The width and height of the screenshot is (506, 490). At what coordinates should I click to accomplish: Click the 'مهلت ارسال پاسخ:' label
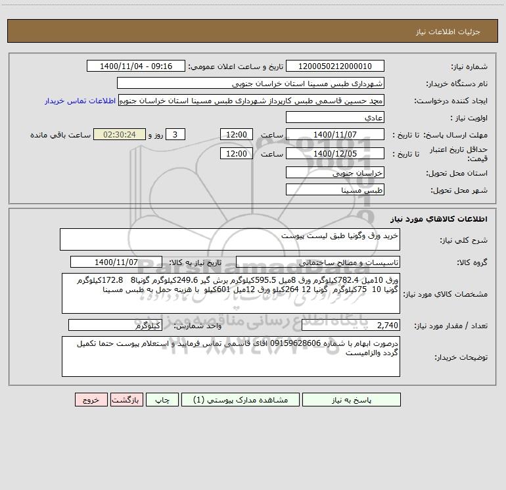coord(455,135)
